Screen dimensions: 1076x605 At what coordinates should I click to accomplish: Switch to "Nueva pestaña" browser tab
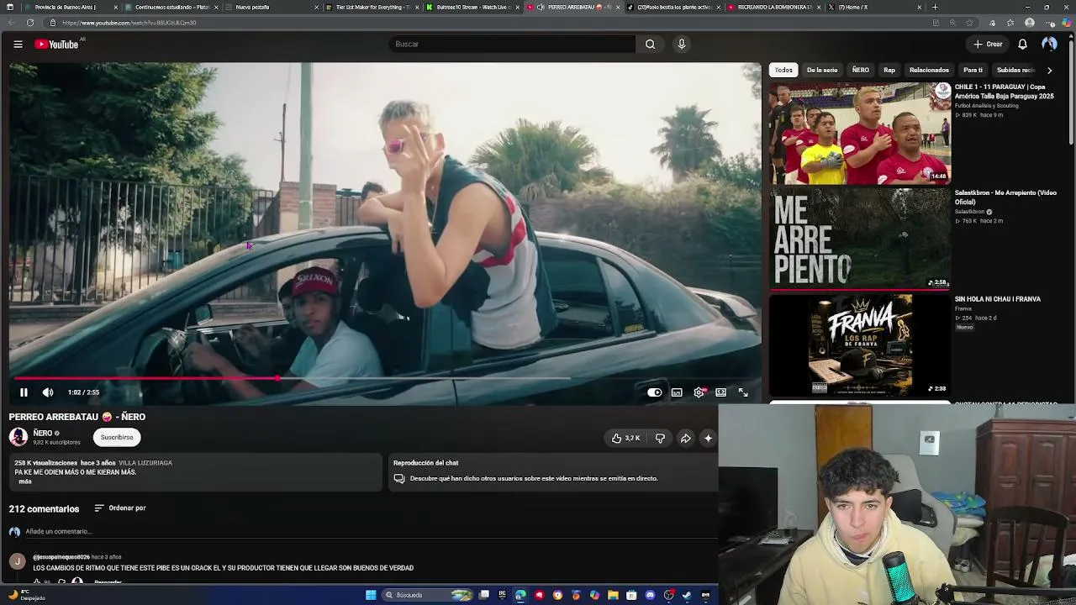[274, 7]
